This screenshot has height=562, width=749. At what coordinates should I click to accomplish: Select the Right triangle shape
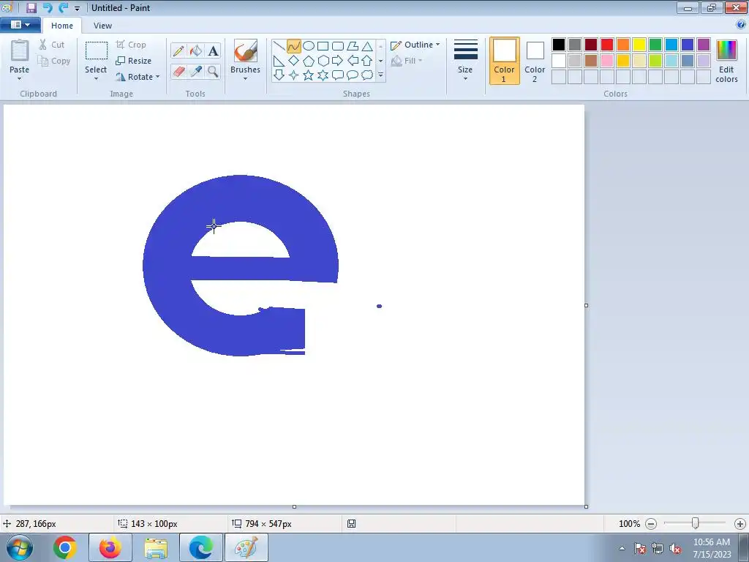279,61
